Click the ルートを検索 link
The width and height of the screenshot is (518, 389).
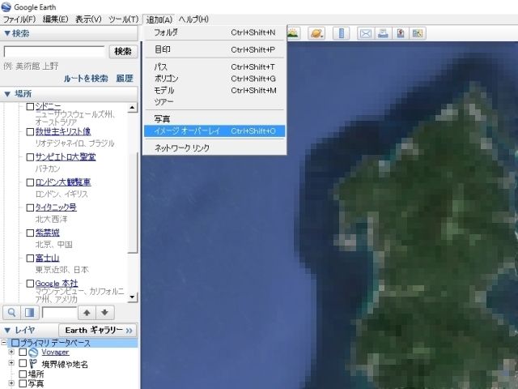[x=86, y=79]
